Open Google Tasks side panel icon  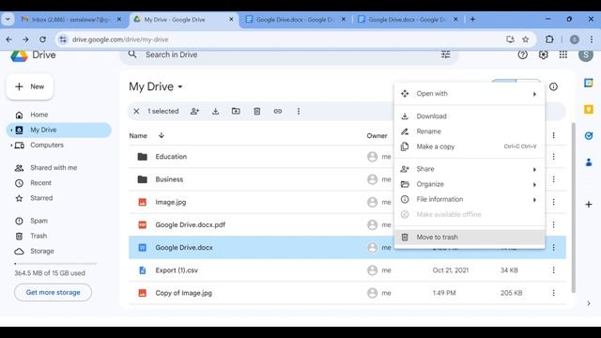coord(589,135)
